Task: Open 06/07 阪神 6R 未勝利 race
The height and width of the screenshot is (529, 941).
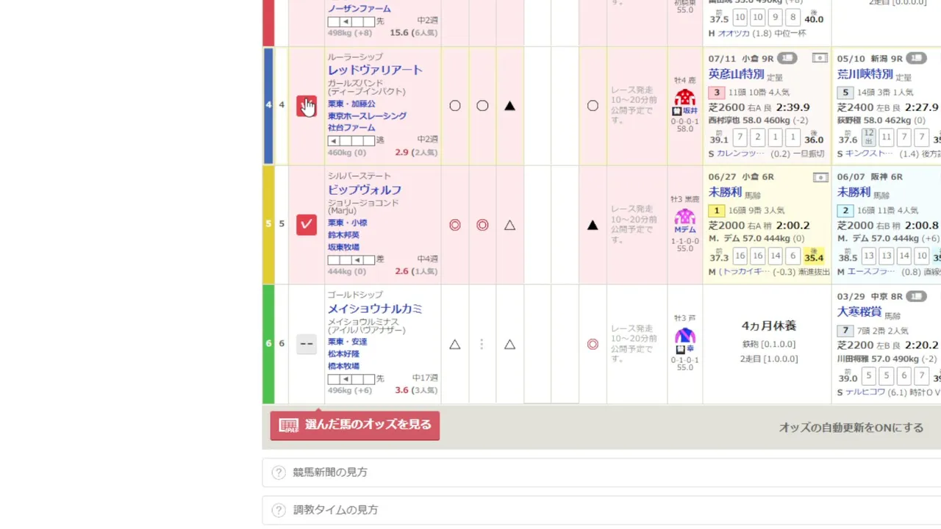Action: (x=854, y=192)
